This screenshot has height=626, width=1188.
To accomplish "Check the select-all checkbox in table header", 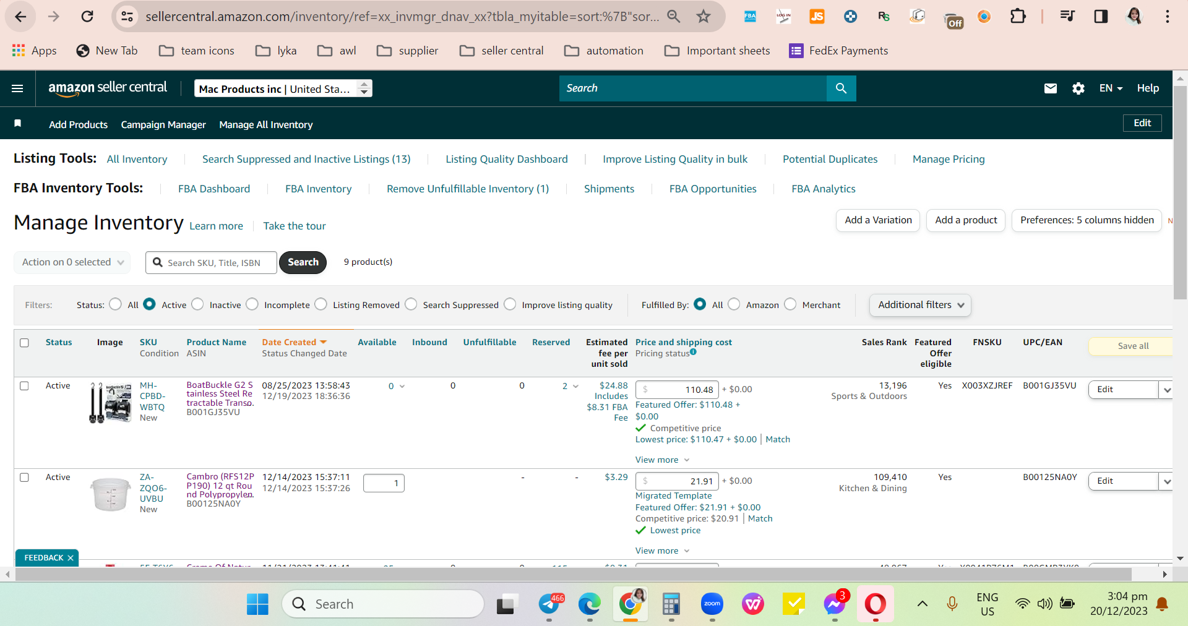I will 25,343.
